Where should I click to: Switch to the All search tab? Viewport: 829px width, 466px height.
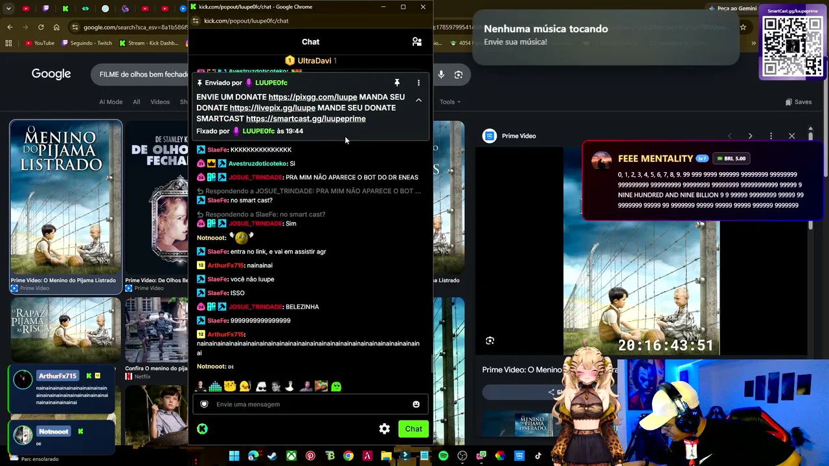[136, 102]
